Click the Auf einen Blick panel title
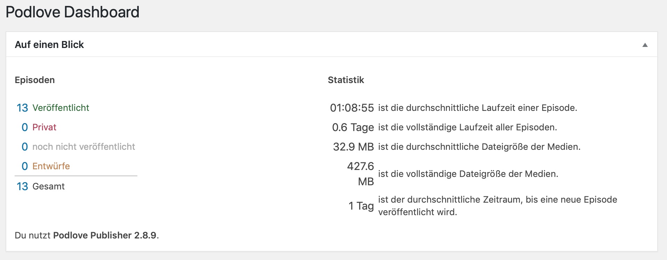The height and width of the screenshot is (260, 667). tap(49, 44)
